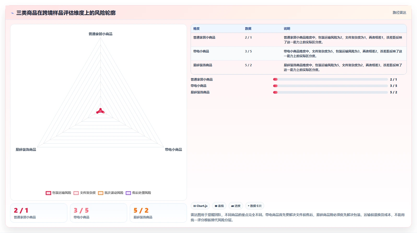Click the data point cluster at radar center

(101, 111)
